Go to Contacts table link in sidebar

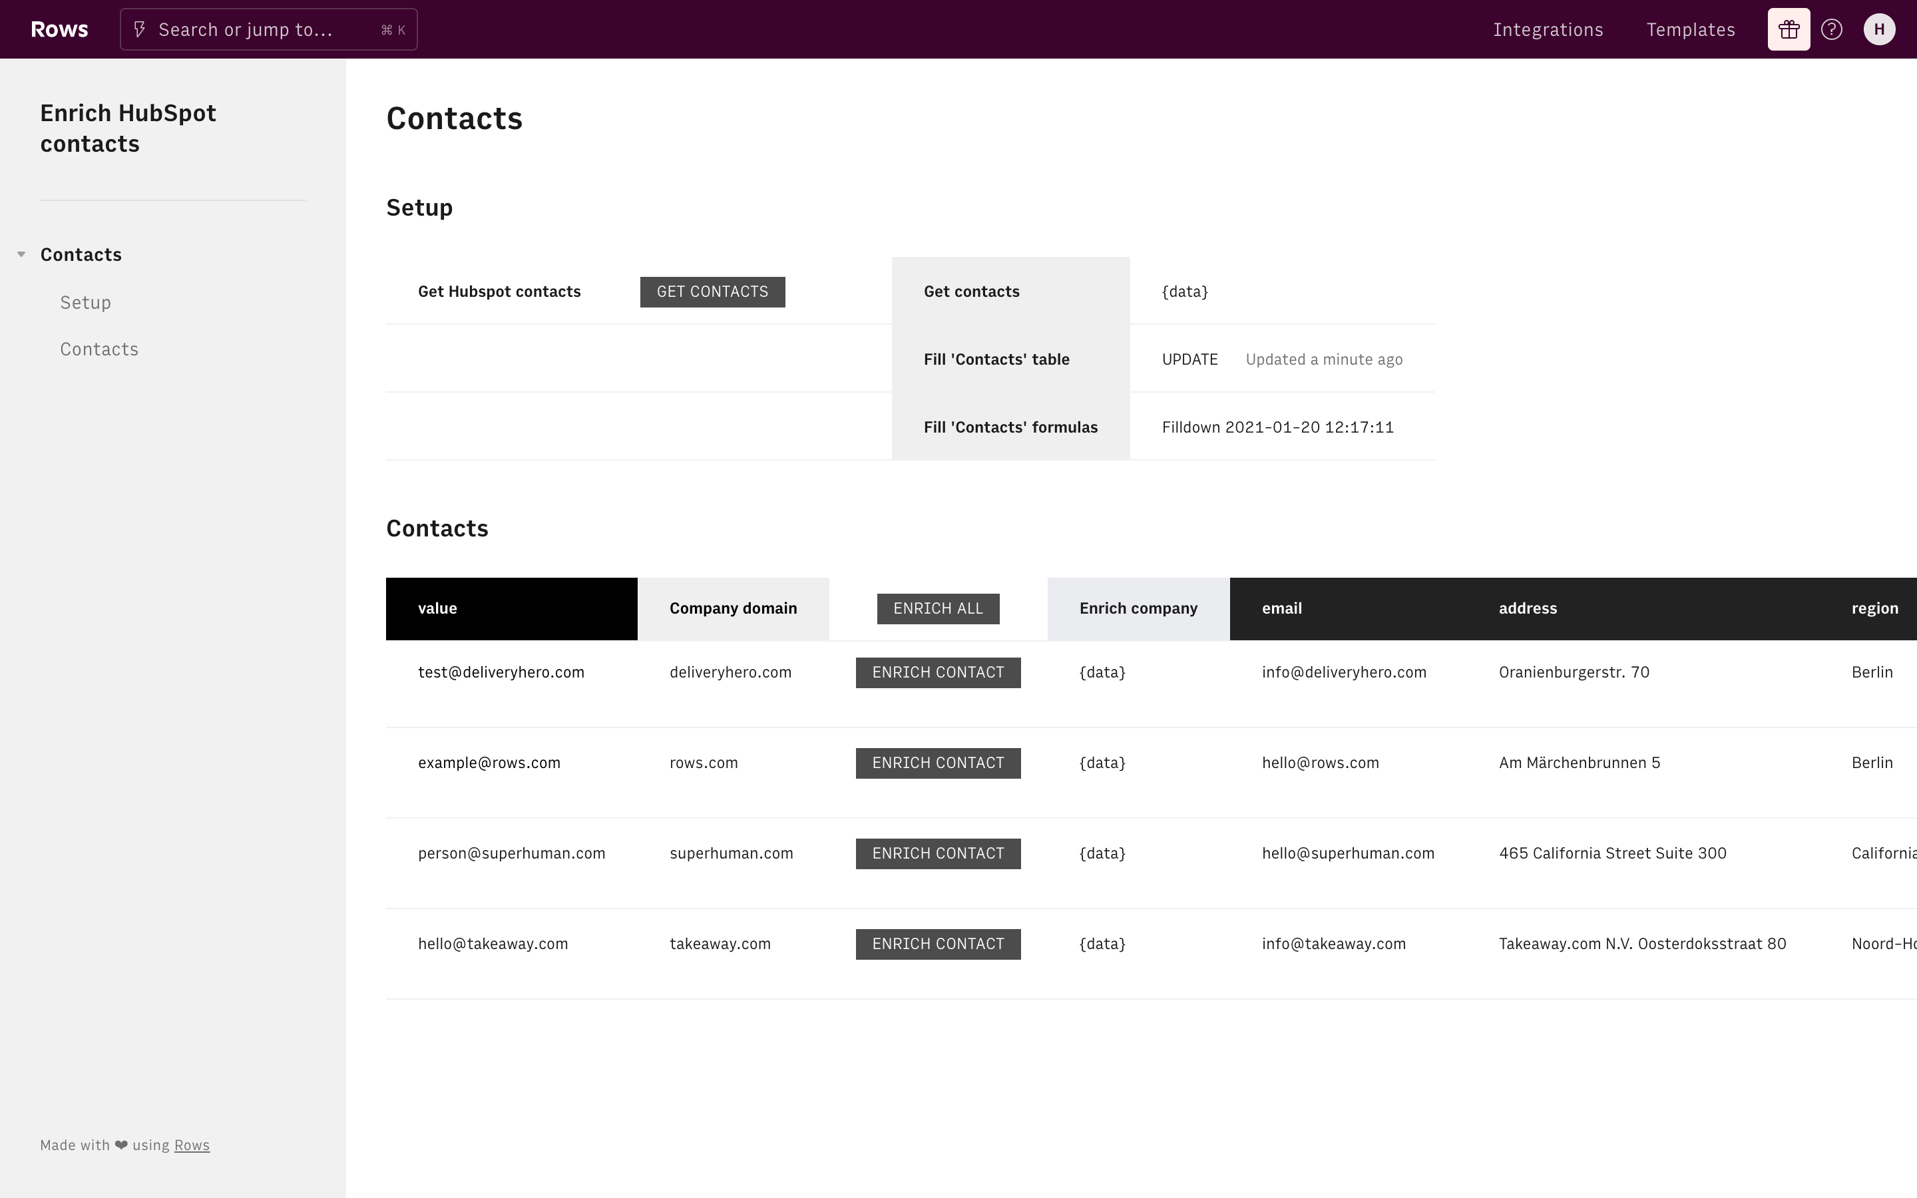[x=99, y=349]
